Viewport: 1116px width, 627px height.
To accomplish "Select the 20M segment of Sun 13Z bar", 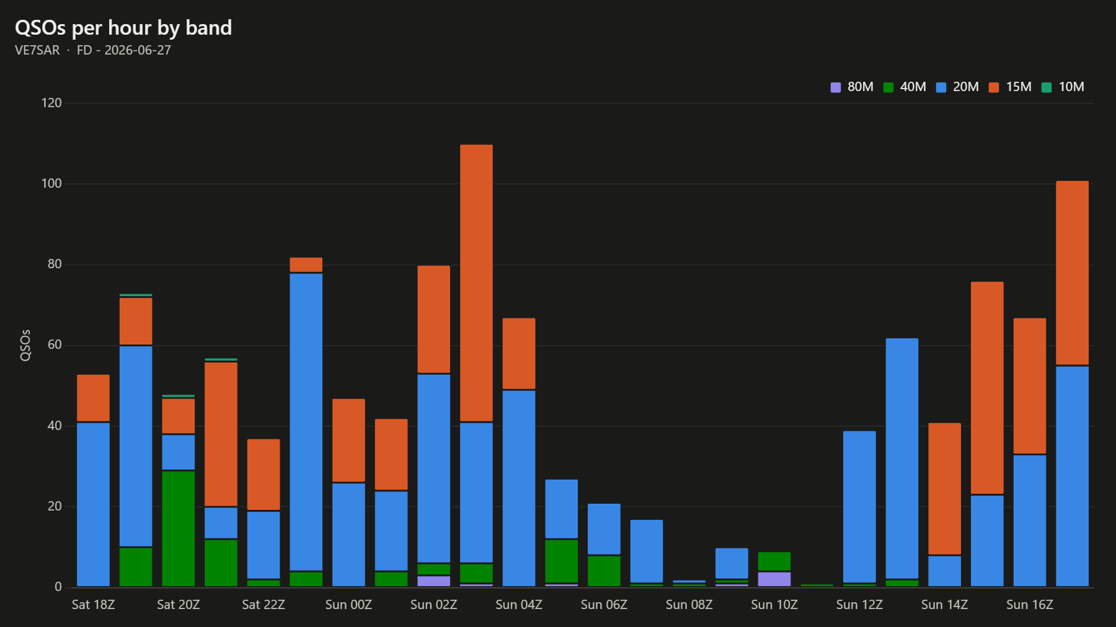I will [x=902, y=459].
